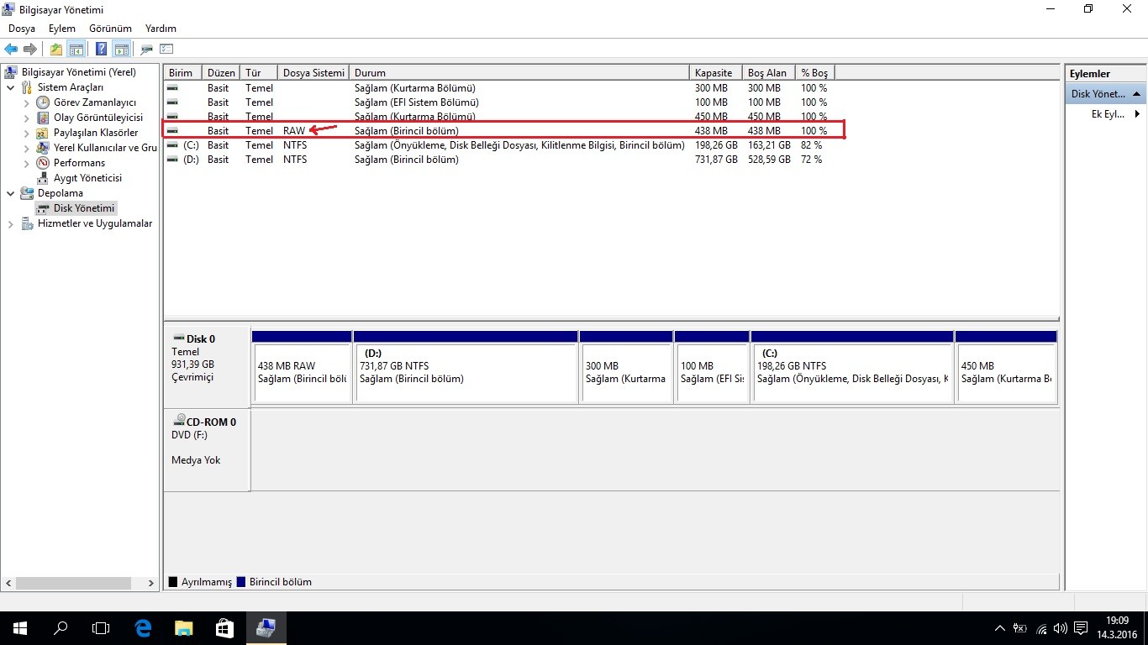Click the gray Forward arrow toolbar icon
The height and width of the screenshot is (645, 1148).
pyautogui.click(x=30, y=50)
